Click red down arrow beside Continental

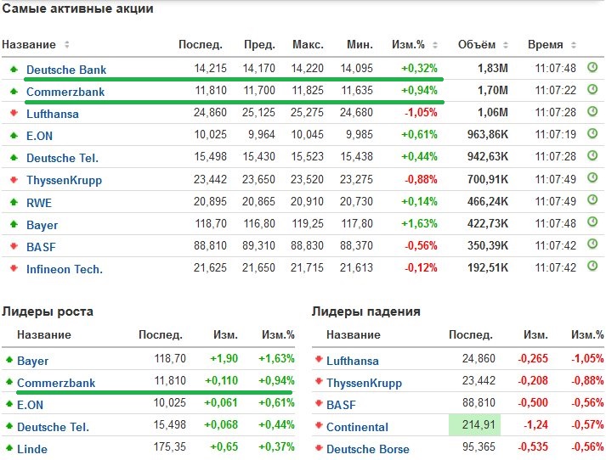coord(320,426)
